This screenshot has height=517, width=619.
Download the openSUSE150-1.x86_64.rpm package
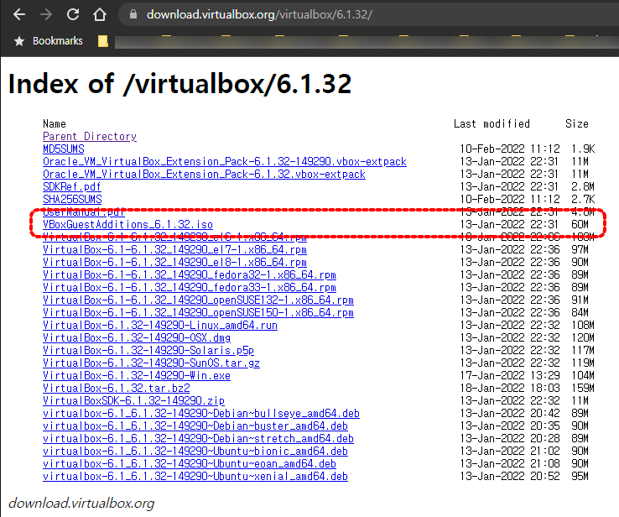coord(198,313)
